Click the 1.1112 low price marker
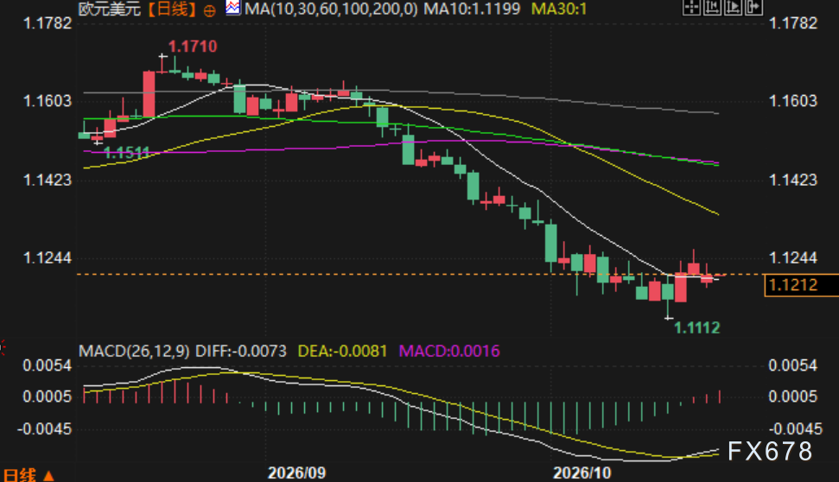This screenshot has height=482, width=839. [696, 327]
